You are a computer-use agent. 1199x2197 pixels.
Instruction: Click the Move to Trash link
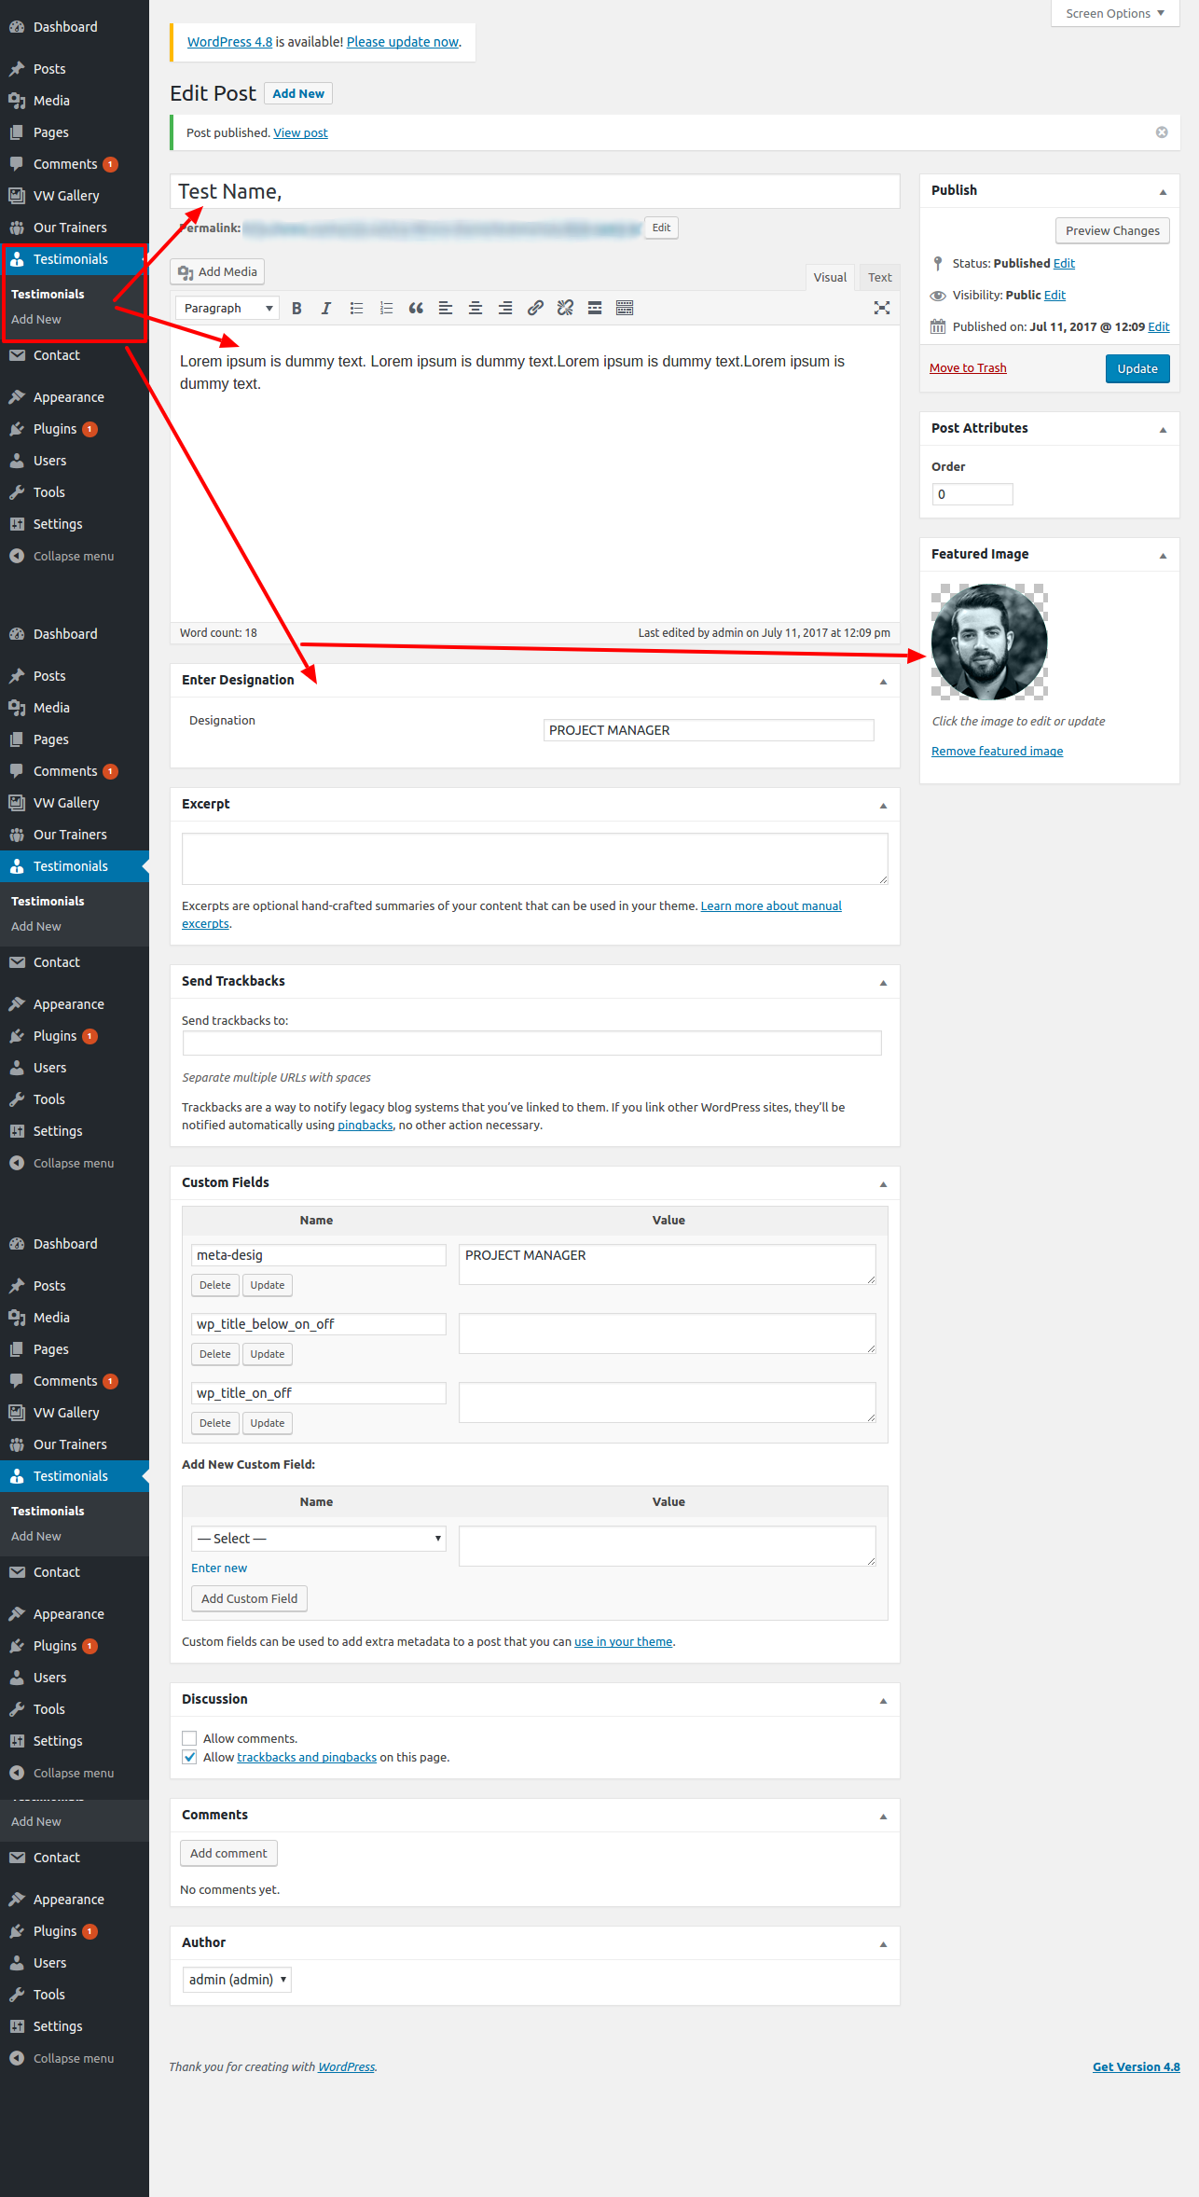click(968, 368)
